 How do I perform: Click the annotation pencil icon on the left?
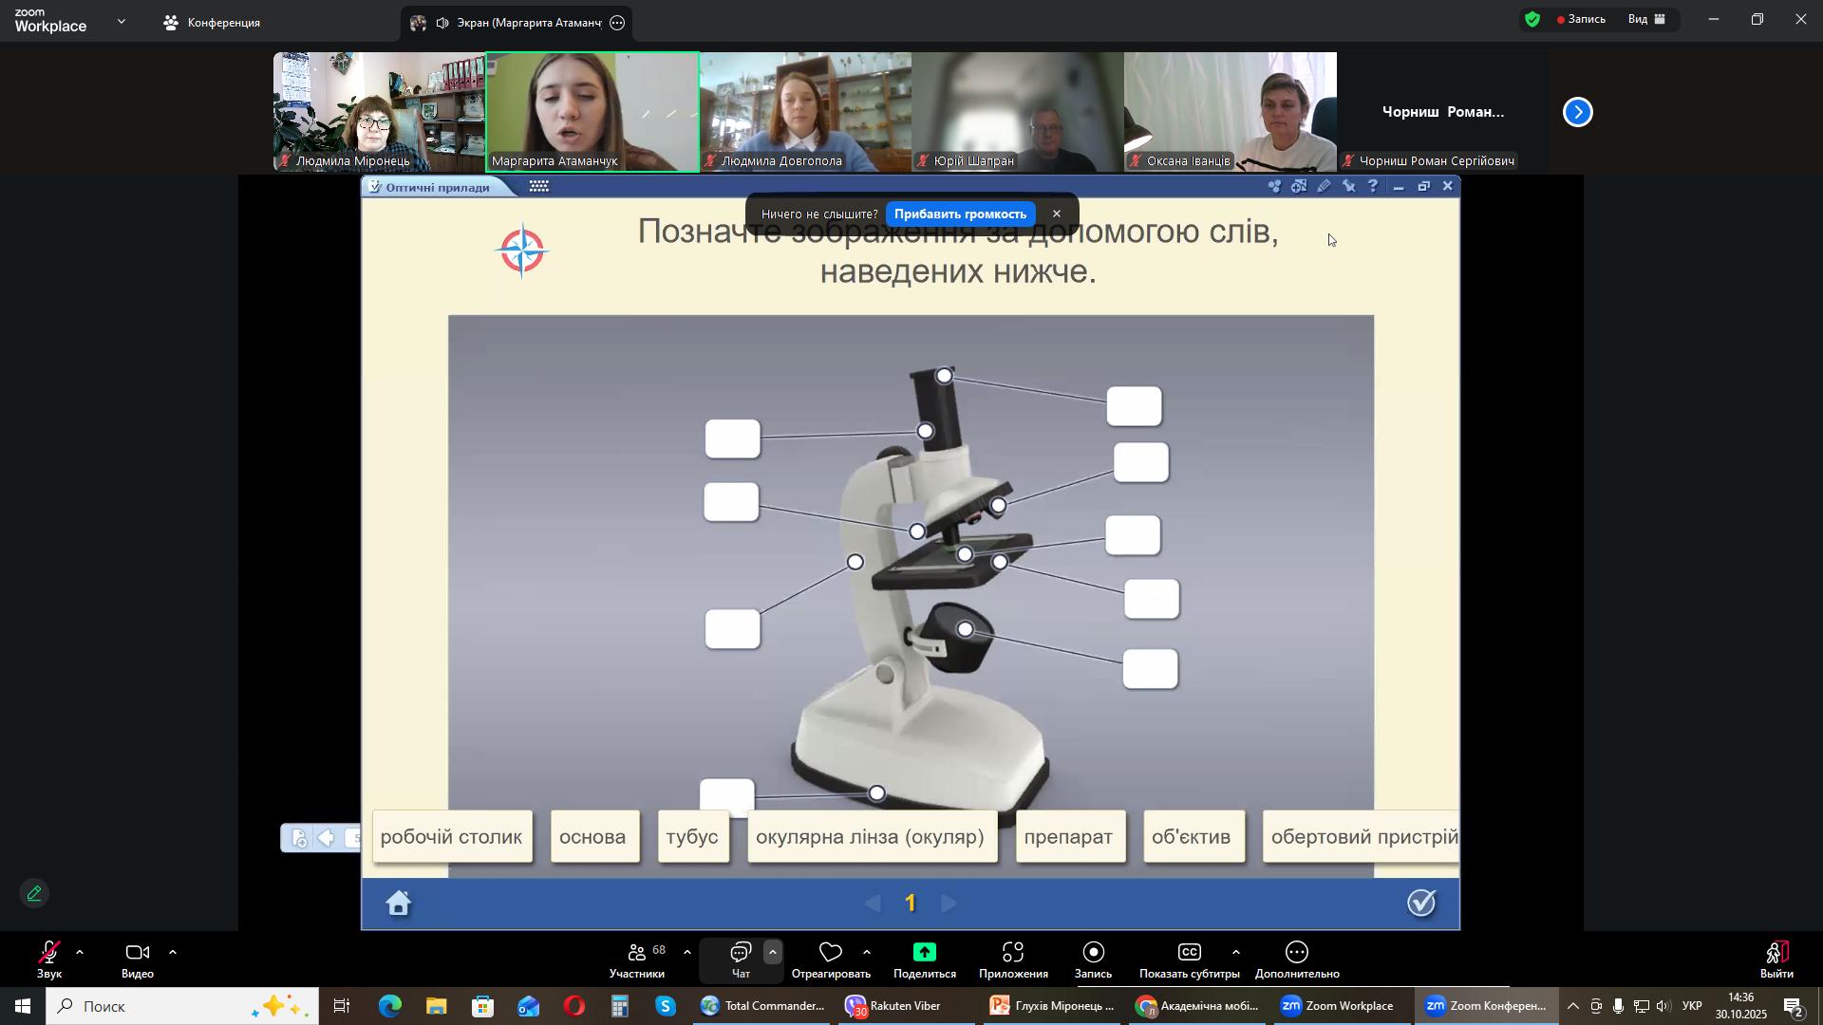click(34, 894)
